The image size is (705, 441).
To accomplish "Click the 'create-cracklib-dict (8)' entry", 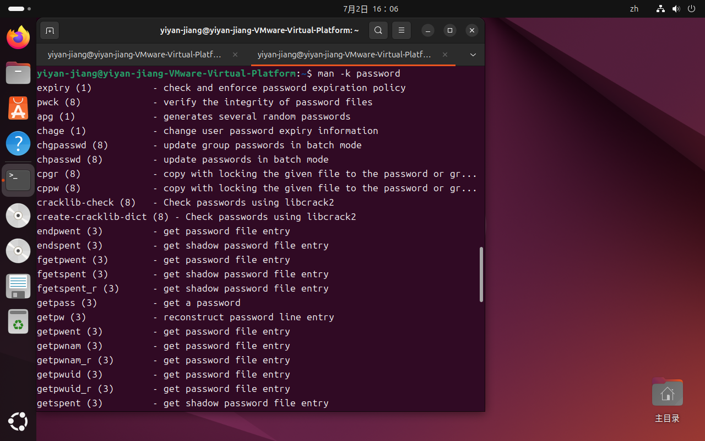I will click(103, 217).
